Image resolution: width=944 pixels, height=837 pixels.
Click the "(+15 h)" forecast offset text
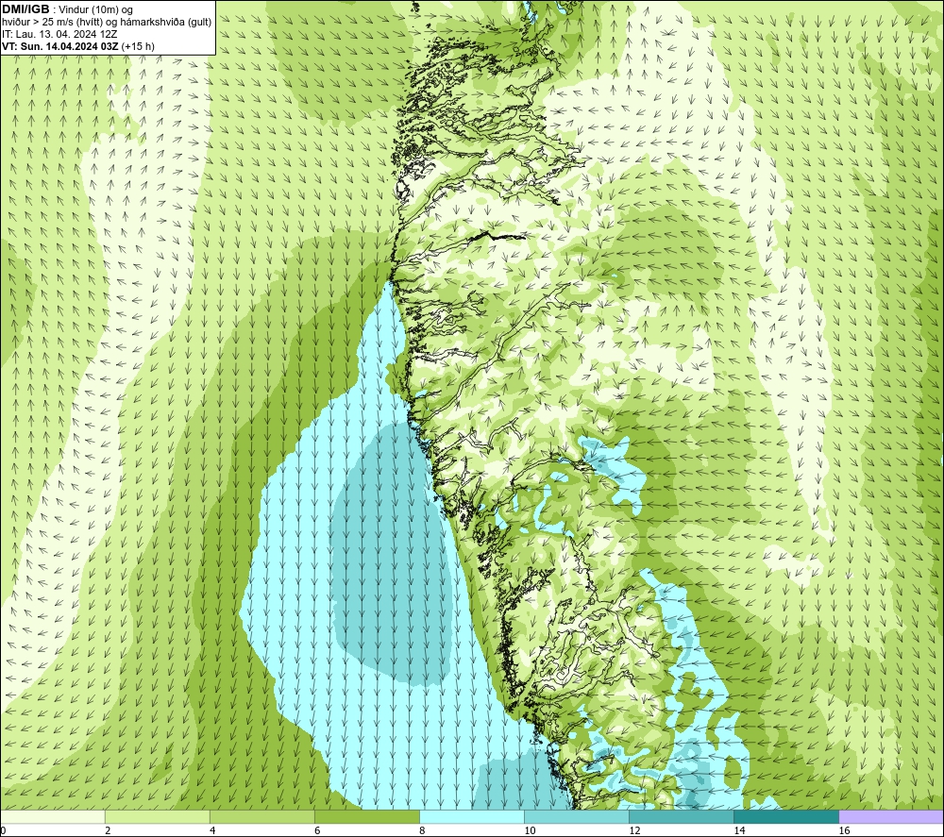tap(138, 46)
